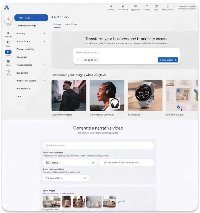Expand the Troubleshooting chevron
200x213 pixels.
(x=44, y=65)
